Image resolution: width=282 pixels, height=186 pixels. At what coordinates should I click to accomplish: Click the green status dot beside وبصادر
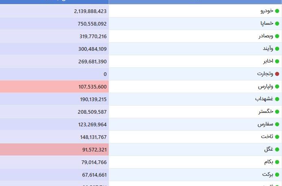[x=277, y=36]
